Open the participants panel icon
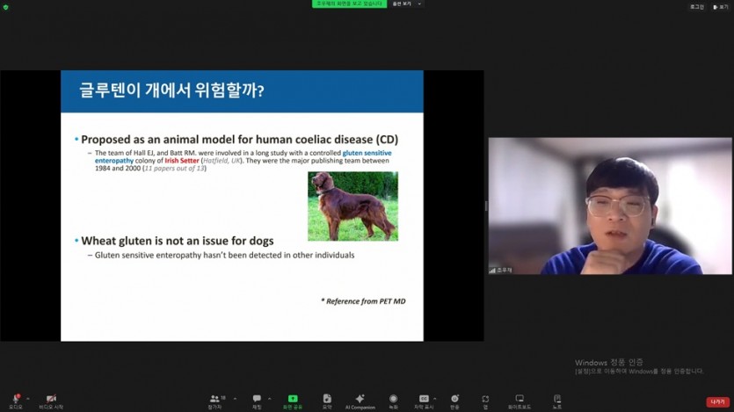734x412 pixels. [214, 399]
